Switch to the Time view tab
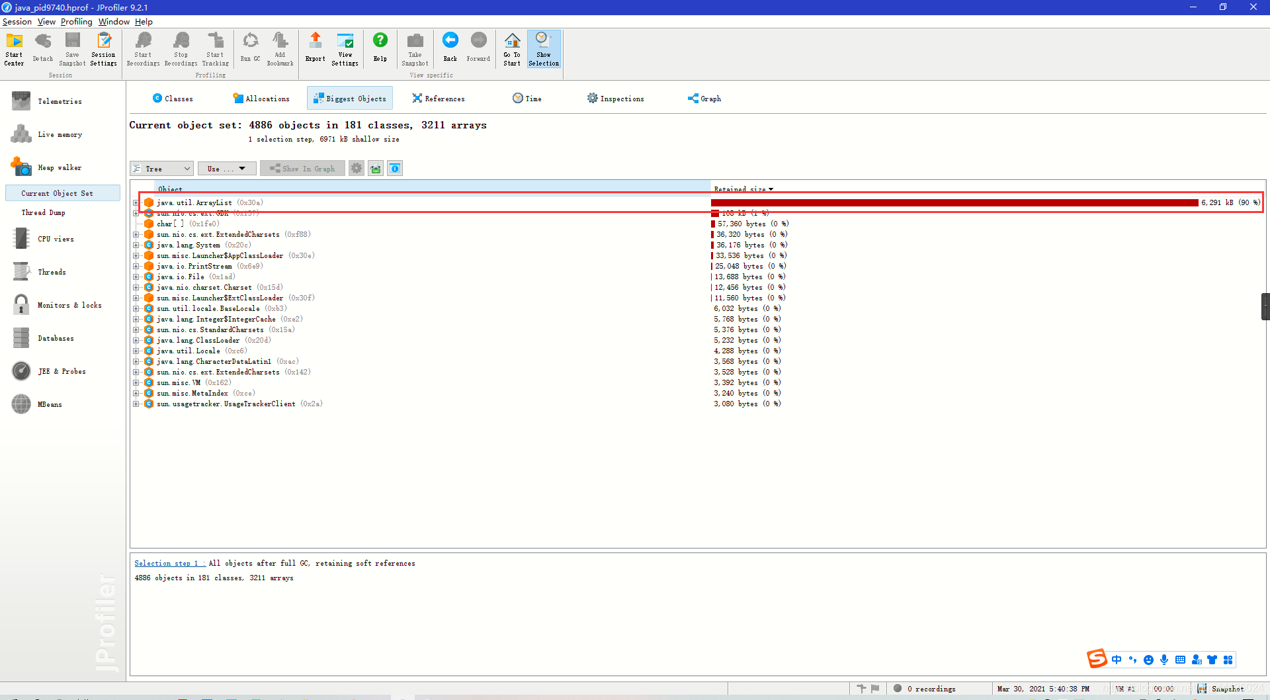The height and width of the screenshot is (700, 1270). point(527,99)
